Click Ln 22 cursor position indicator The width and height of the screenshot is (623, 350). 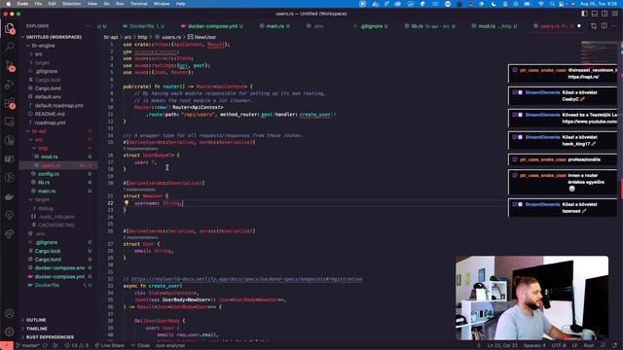(x=502, y=346)
